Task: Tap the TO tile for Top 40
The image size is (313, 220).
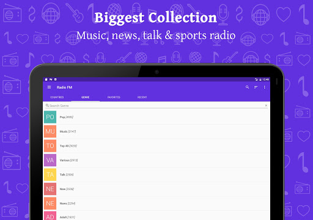Action: pyautogui.click(x=50, y=146)
